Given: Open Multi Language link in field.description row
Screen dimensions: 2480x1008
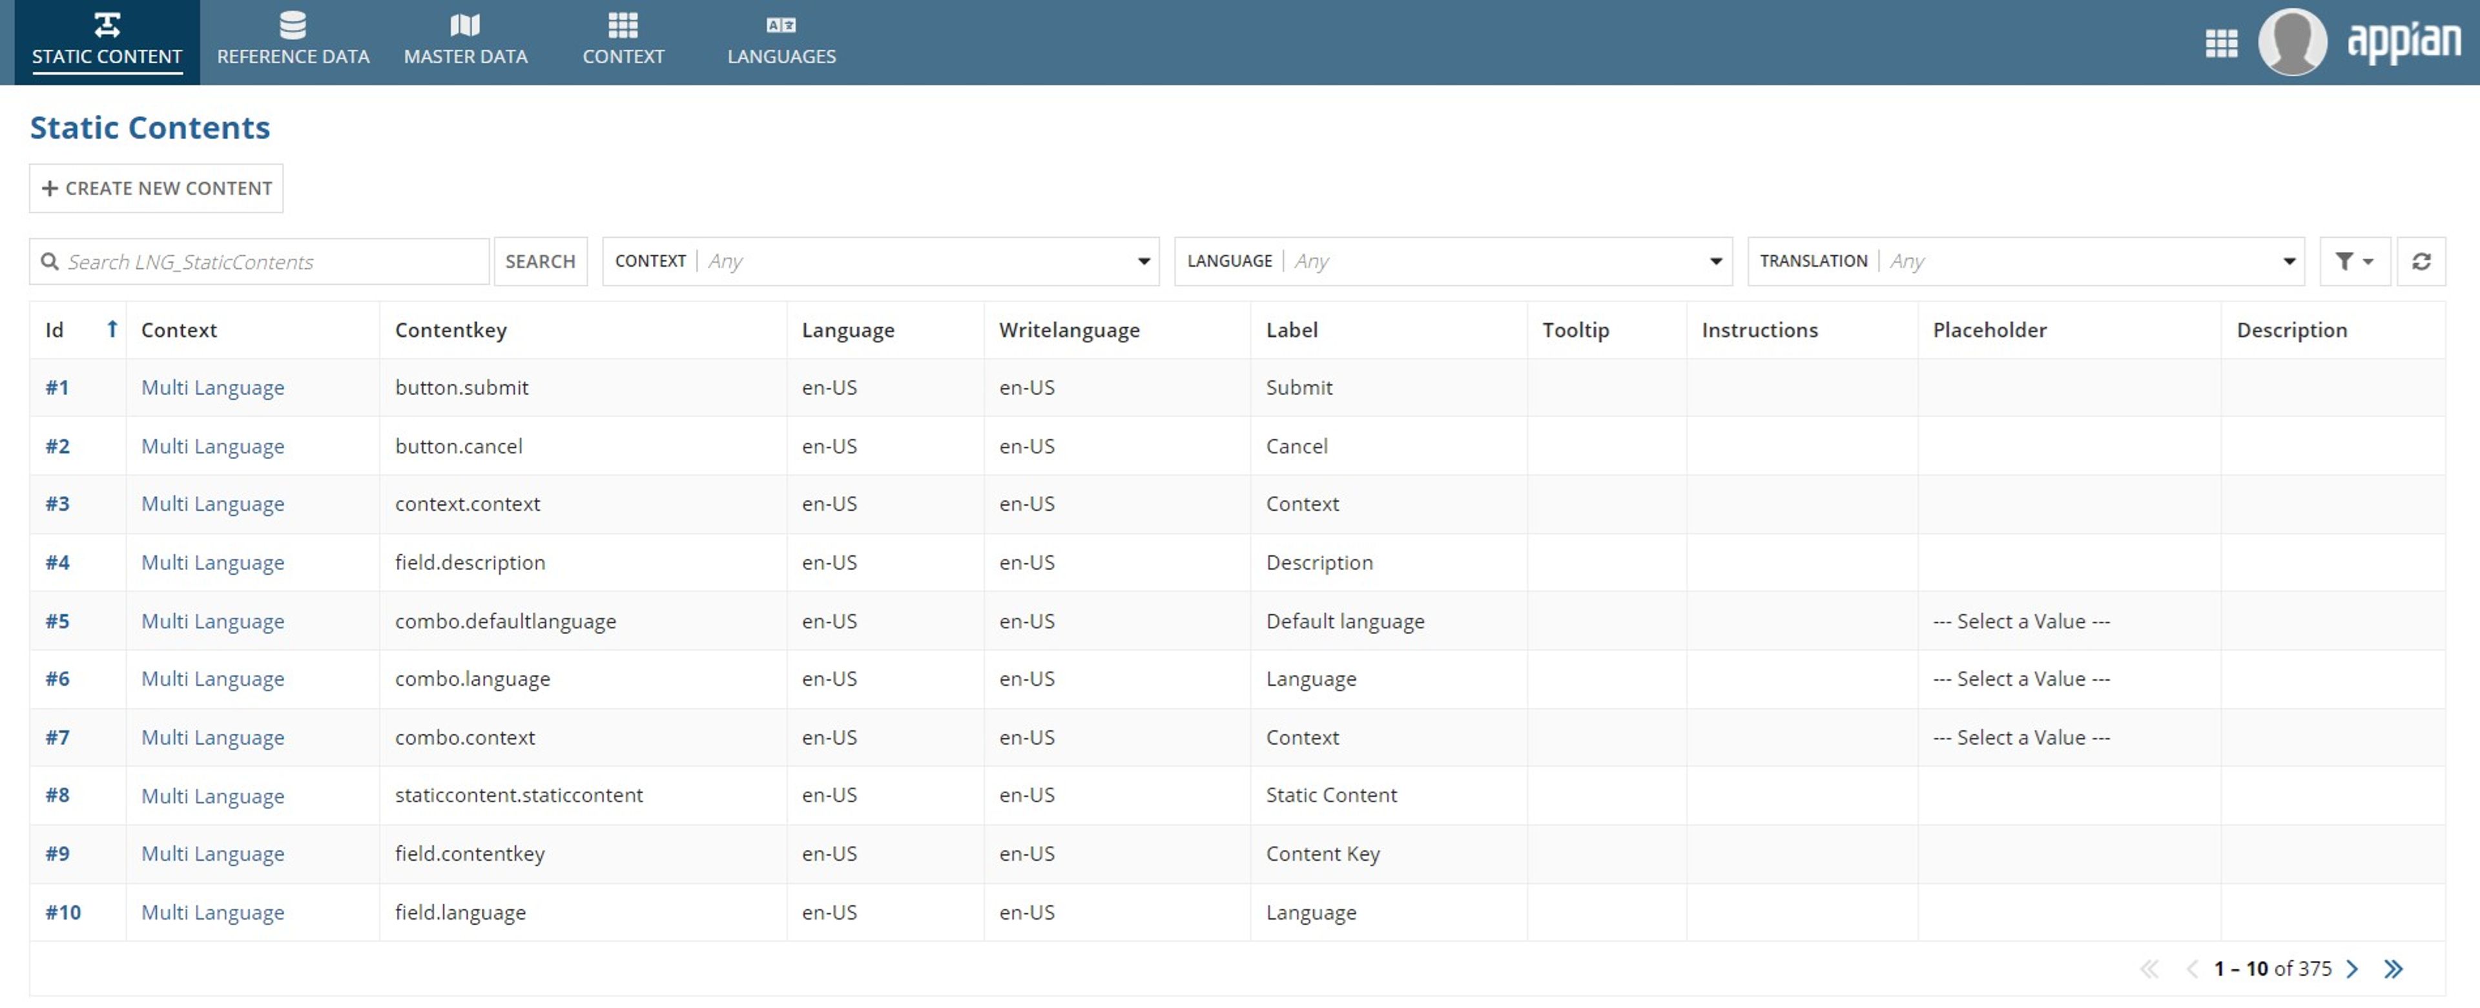Looking at the screenshot, I should coord(212,562).
